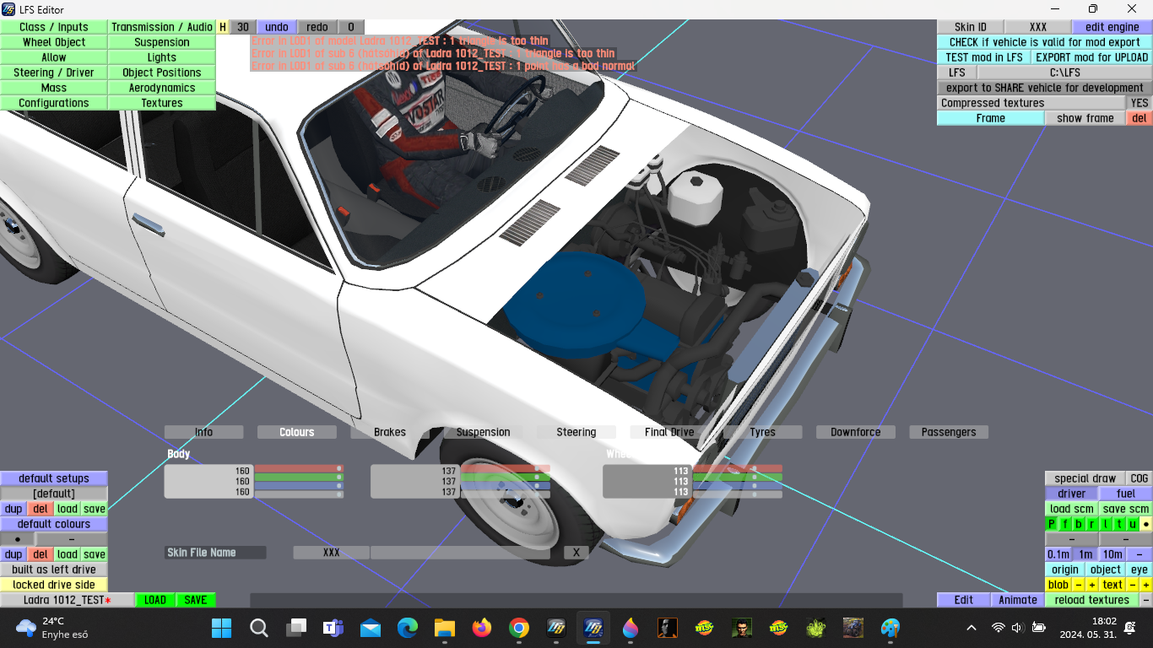This screenshot has height=648, width=1153.
Task: Open the Lights section
Action: click(x=162, y=57)
